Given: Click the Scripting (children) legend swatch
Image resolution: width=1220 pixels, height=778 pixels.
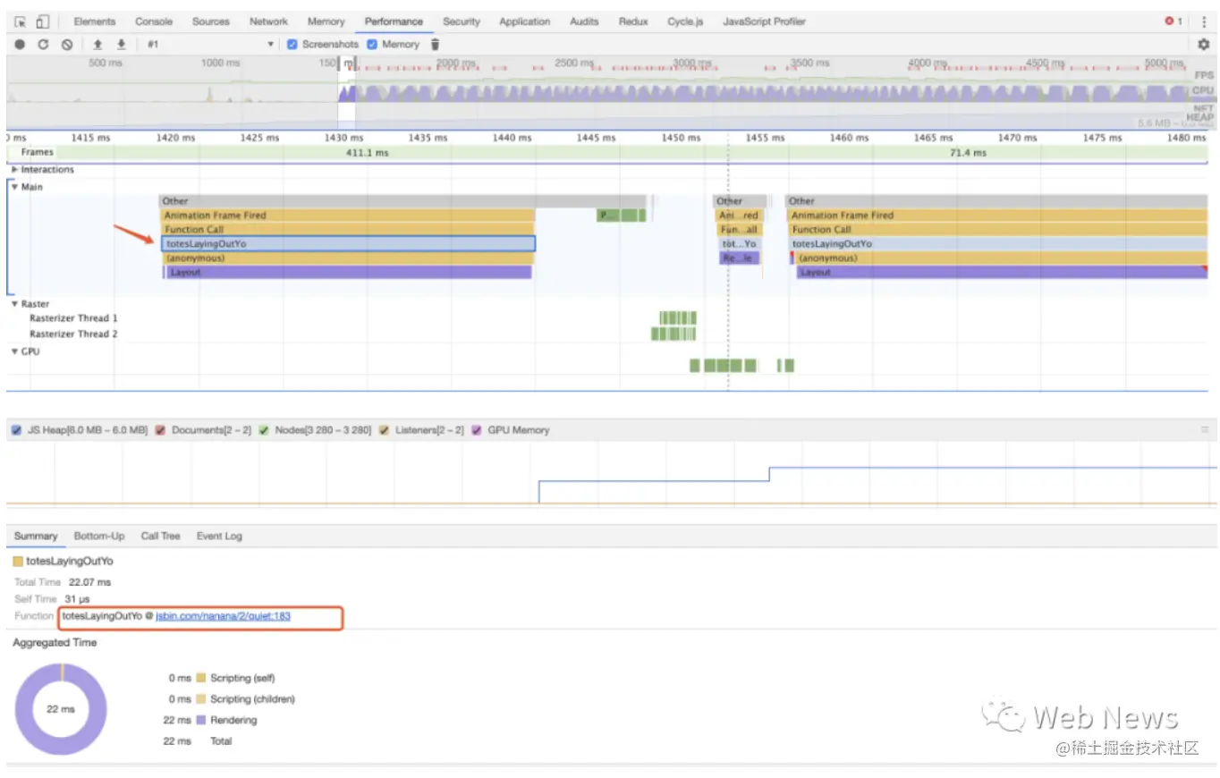Looking at the screenshot, I should click(200, 699).
